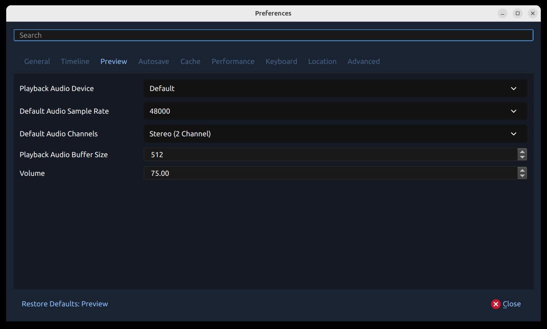547x329 pixels.
Task: Select the Location tab
Action: pyautogui.click(x=322, y=61)
